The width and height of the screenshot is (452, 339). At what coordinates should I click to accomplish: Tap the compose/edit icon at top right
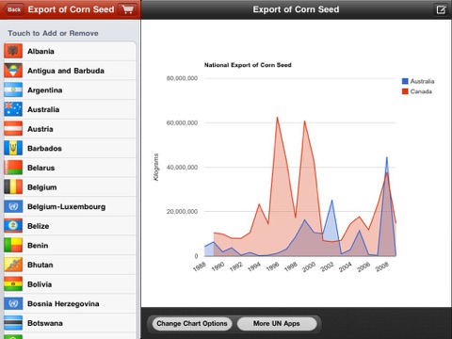tap(441, 9)
